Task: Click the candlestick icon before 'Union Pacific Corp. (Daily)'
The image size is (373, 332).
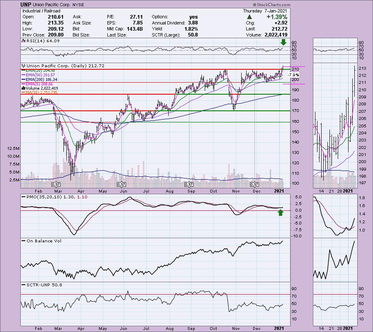Action: (24, 66)
